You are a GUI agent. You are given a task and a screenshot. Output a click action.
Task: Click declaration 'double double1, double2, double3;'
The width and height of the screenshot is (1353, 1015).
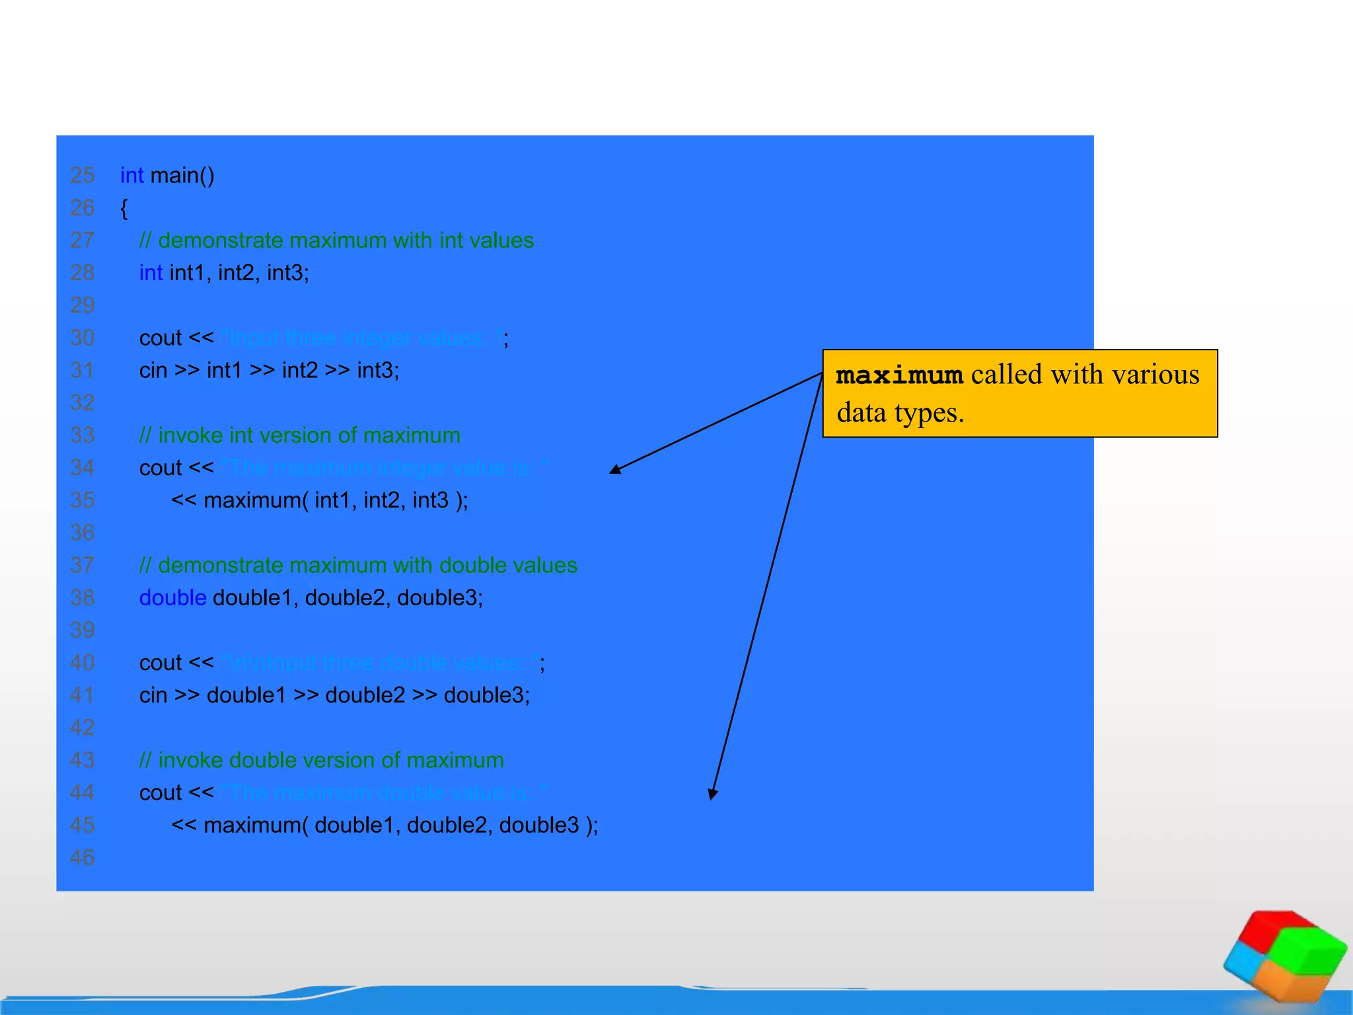(x=311, y=597)
